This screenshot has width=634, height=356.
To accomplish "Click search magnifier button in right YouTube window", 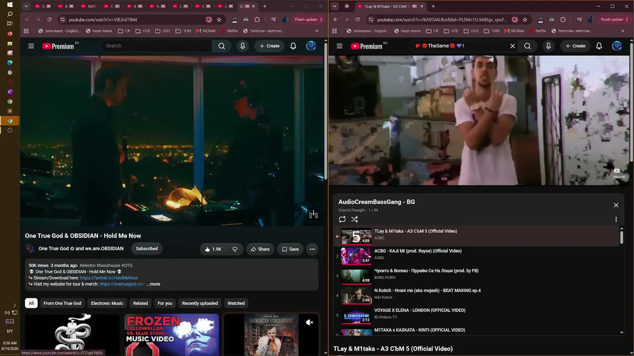I will (528, 46).
